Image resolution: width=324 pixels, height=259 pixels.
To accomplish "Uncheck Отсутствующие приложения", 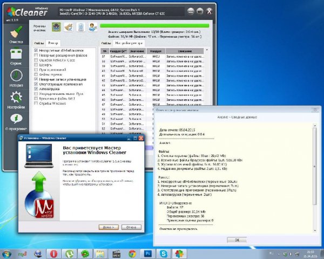I will tap(36, 84).
